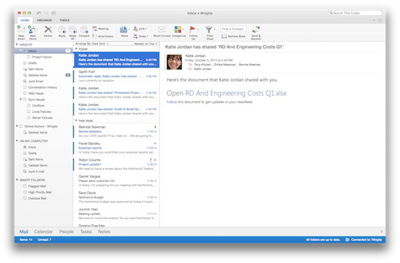Click the Attachment button in the ribbon
The width and height of the screenshot is (400, 263).
tap(102, 36)
